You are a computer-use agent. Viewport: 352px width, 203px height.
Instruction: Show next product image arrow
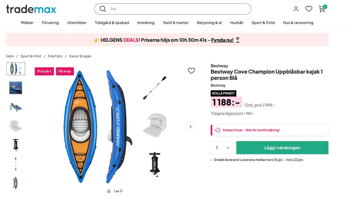pyautogui.click(x=190, y=127)
